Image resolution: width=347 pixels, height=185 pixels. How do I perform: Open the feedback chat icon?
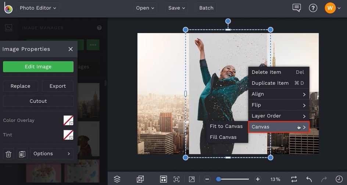click(297, 8)
